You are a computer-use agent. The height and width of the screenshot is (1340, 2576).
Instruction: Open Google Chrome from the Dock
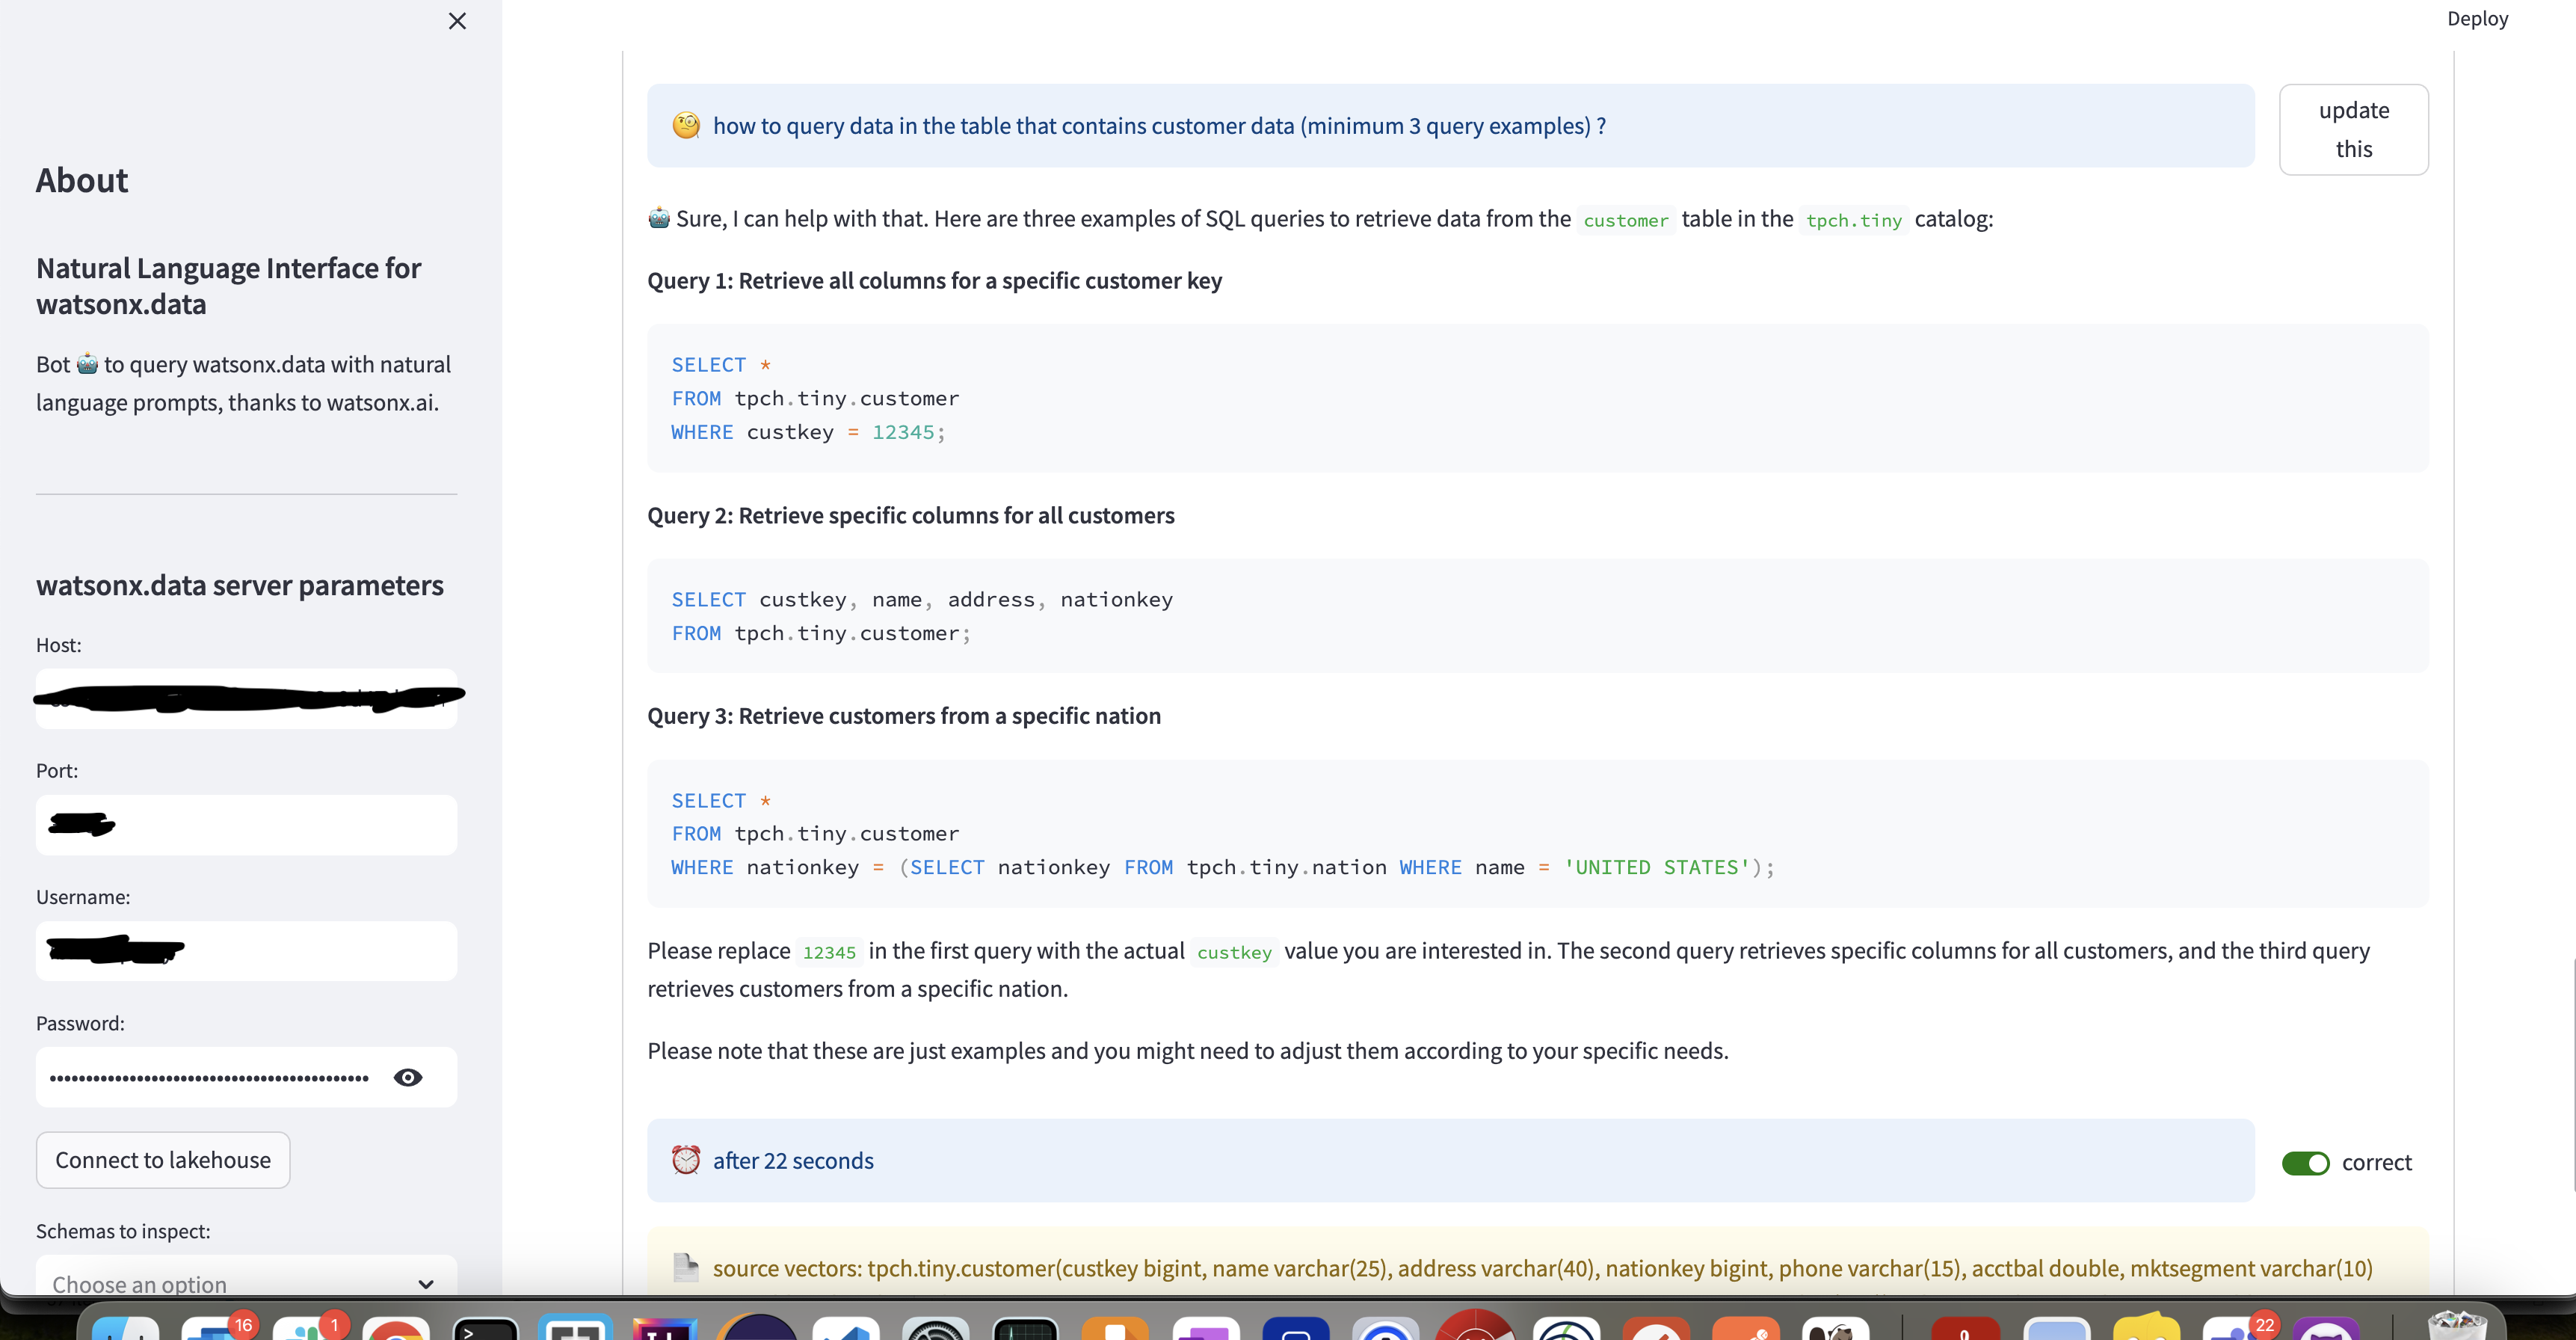click(396, 1328)
